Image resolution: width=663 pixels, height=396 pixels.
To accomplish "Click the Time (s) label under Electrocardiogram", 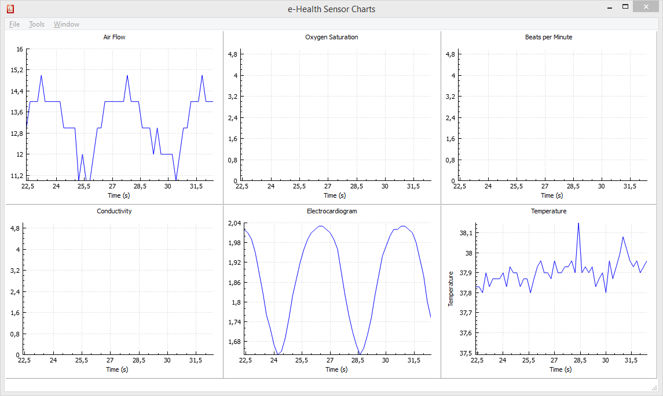I will pyautogui.click(x=336, y=369).
